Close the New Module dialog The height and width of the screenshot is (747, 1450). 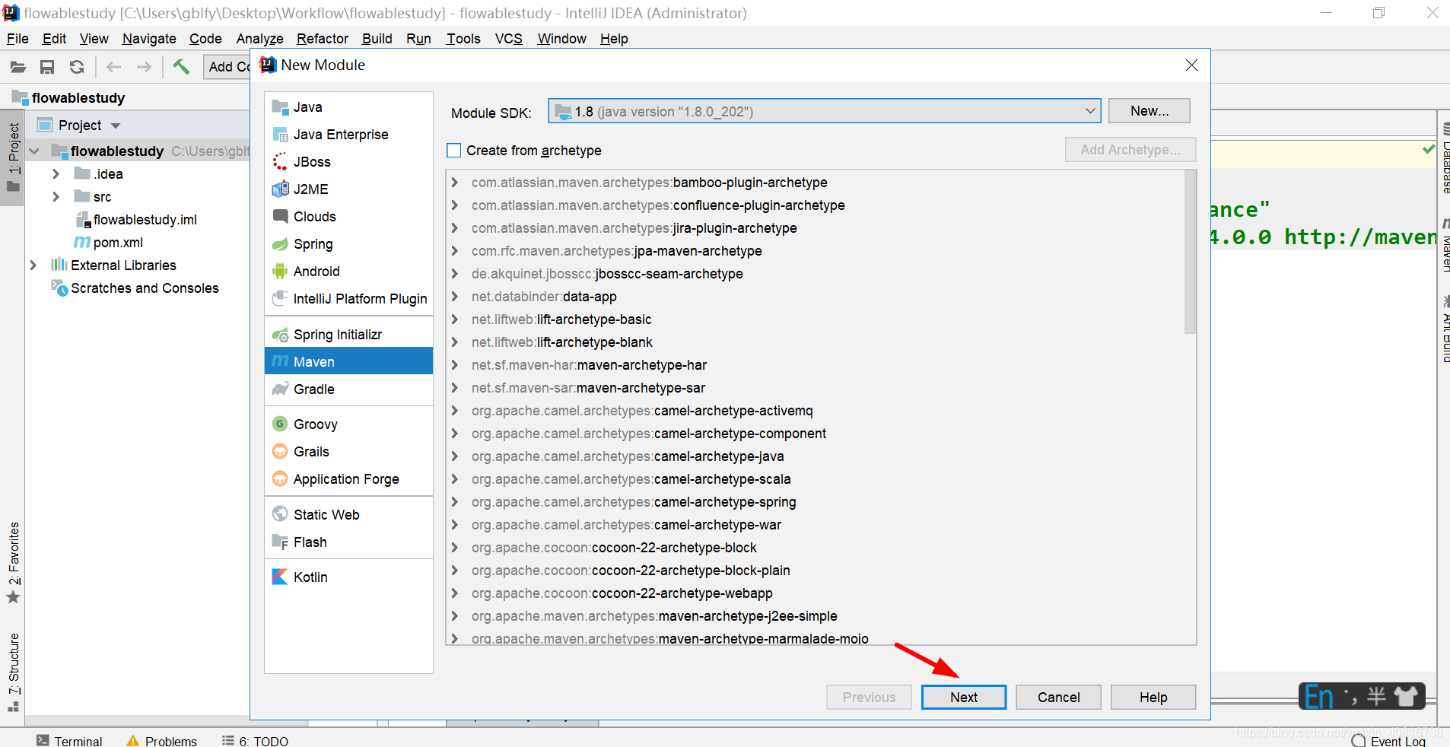(x=1192, y=65)
